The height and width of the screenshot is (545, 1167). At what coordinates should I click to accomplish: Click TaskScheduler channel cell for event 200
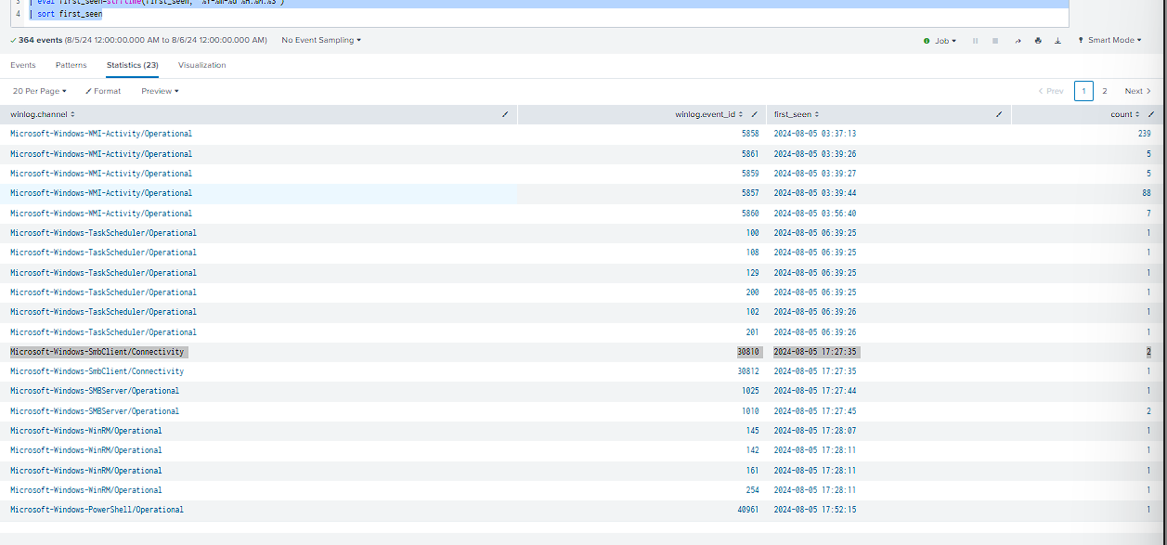103,292
